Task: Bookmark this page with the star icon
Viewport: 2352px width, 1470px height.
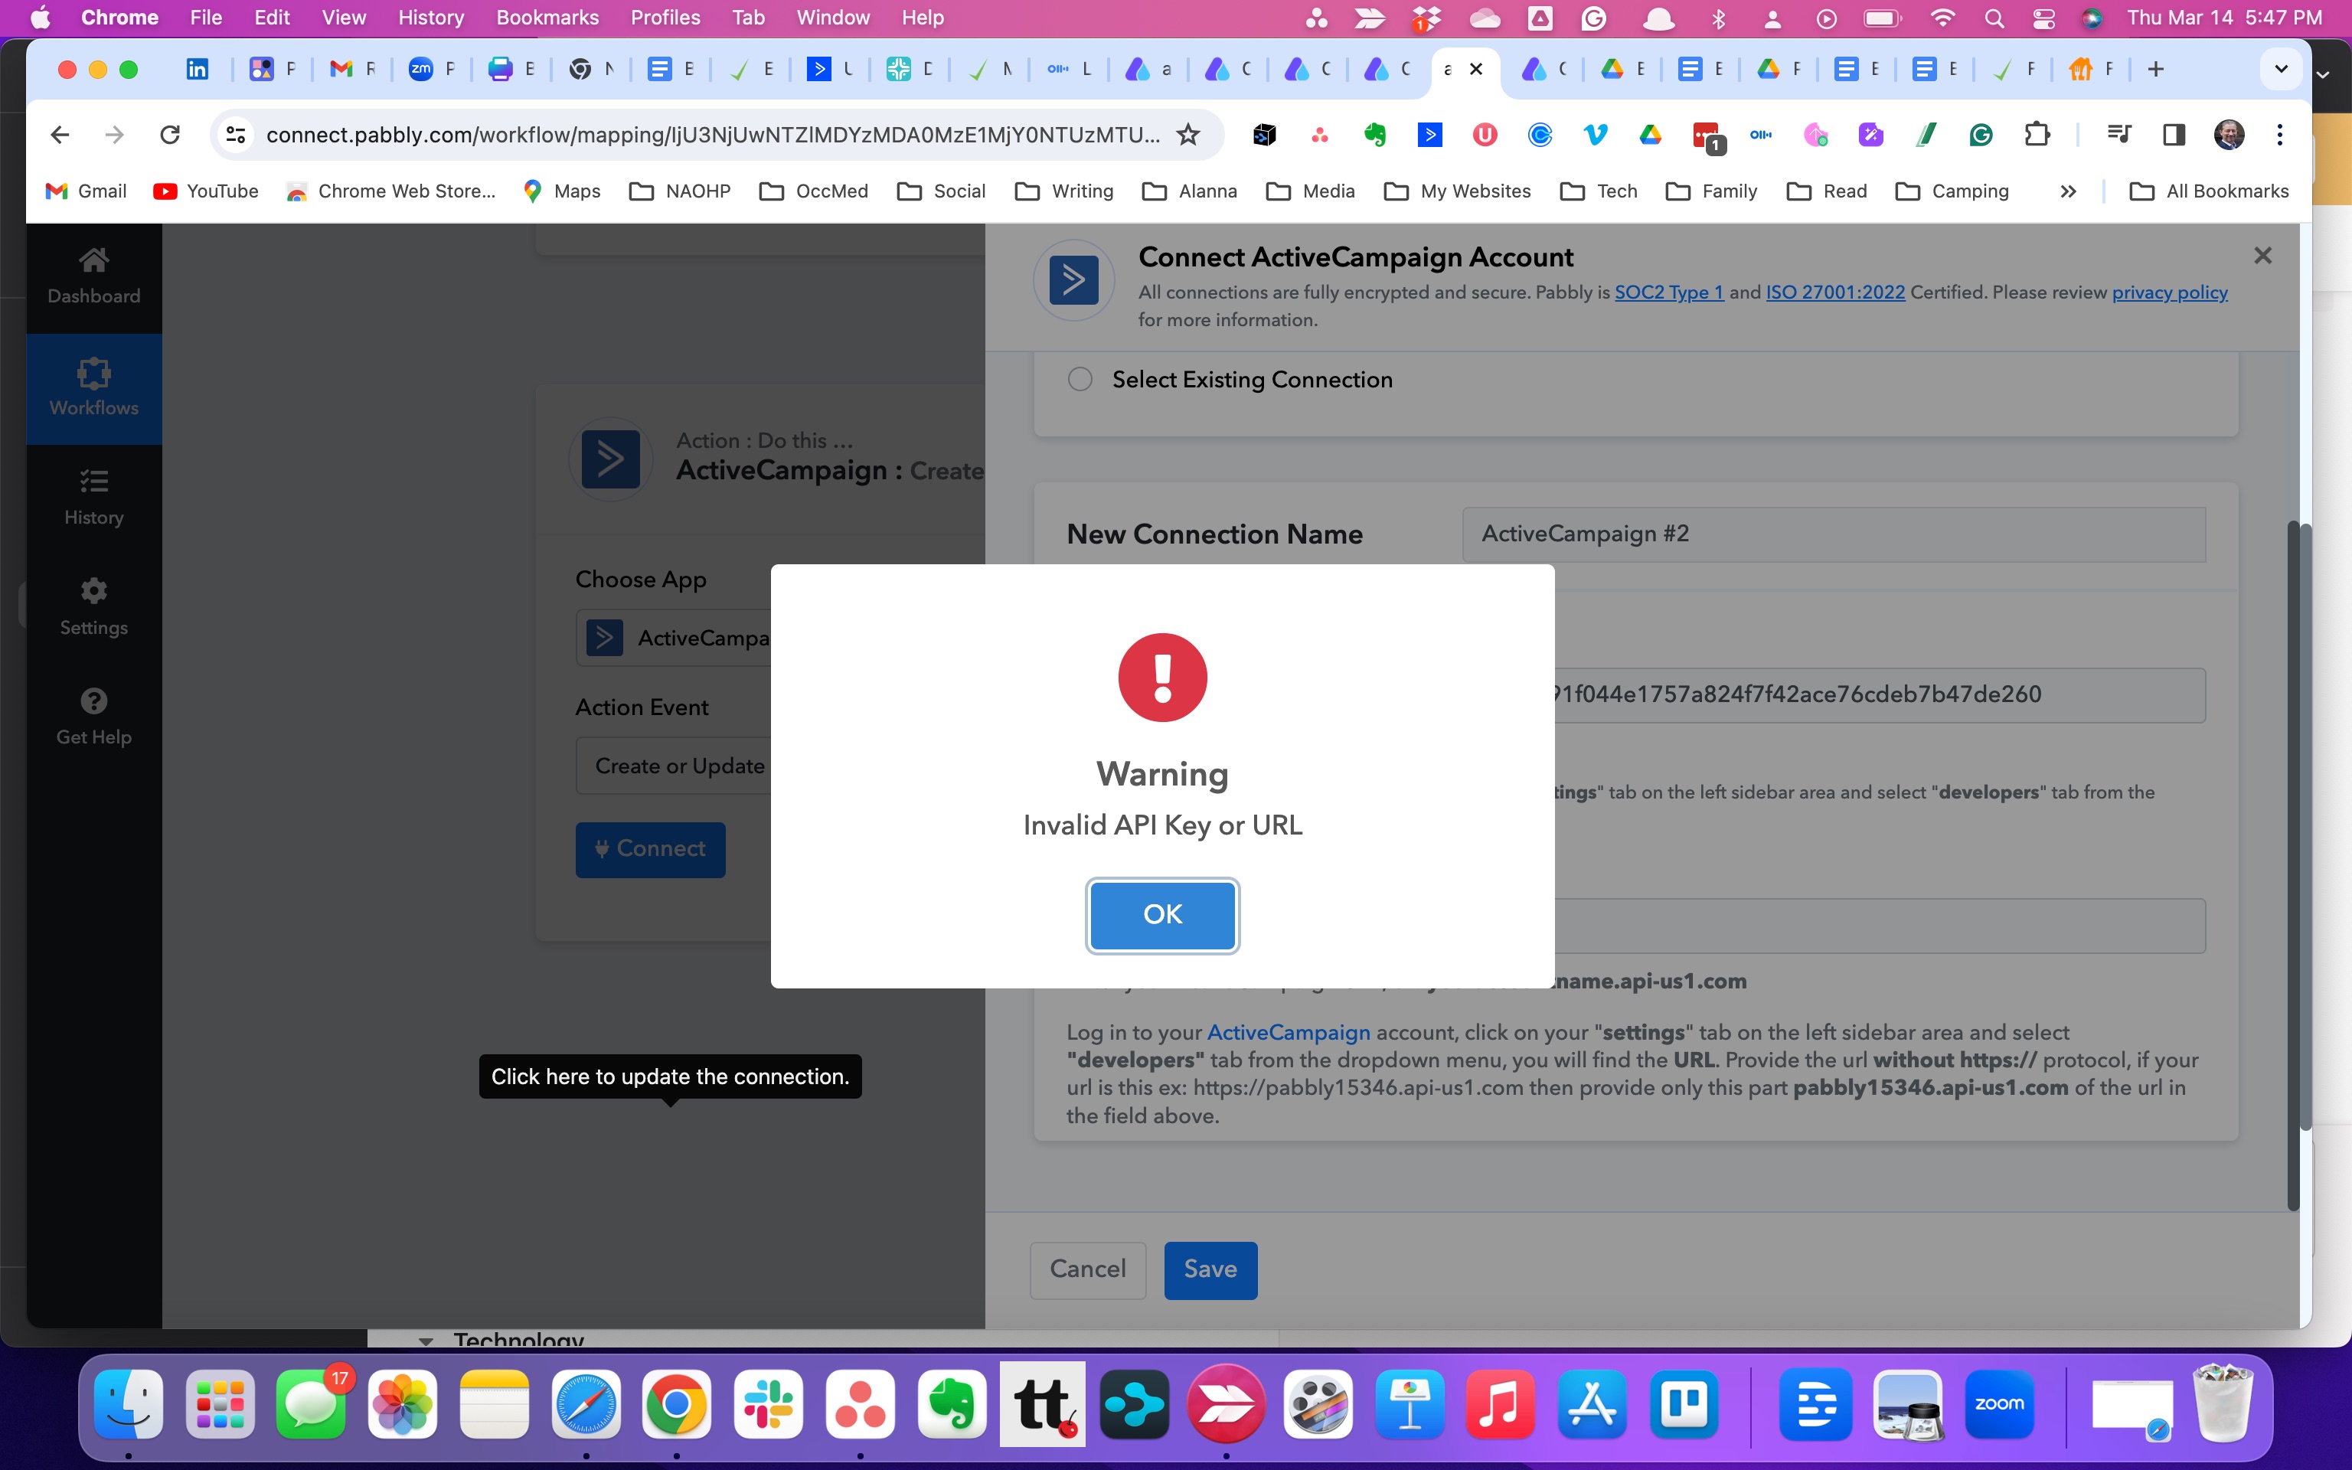Action: pos(1187,134)
